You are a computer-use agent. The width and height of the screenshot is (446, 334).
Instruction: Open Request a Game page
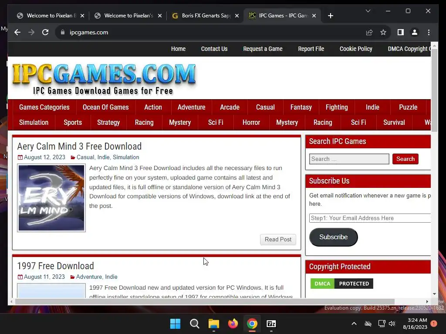[263, 49]
